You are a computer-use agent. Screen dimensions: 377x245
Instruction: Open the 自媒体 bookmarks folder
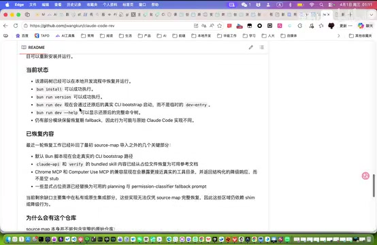tap(289, 36)
